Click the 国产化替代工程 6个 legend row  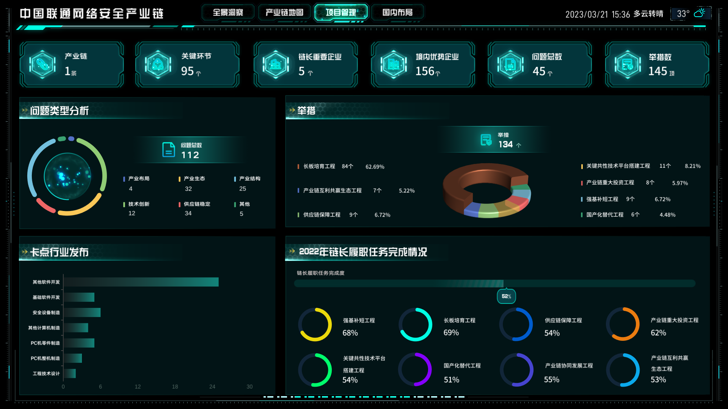[628, 215]
